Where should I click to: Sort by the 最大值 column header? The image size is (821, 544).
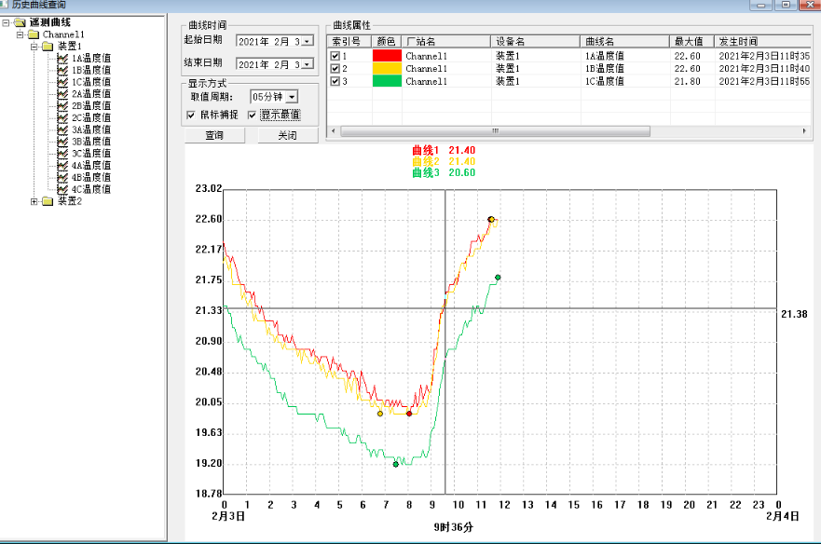(691, 42)
